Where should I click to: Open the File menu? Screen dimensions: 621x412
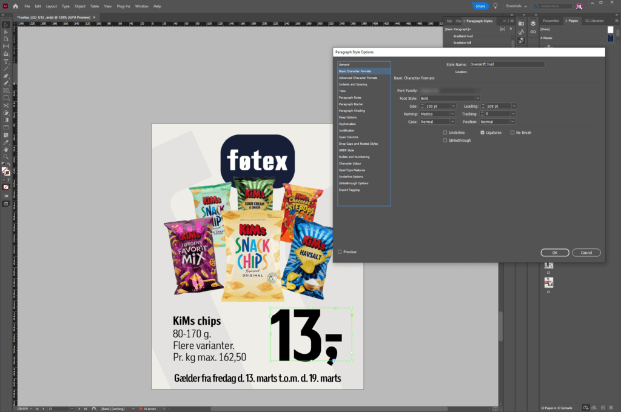point(27,6)
